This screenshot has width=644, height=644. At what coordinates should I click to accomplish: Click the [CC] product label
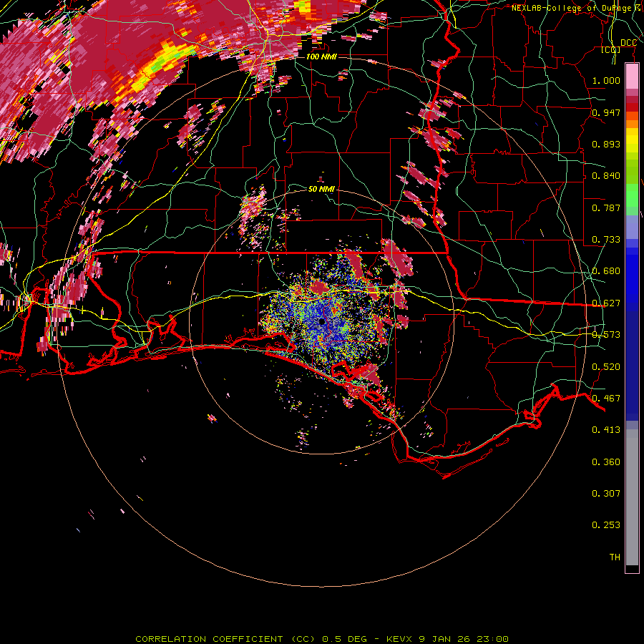[611, 50]
